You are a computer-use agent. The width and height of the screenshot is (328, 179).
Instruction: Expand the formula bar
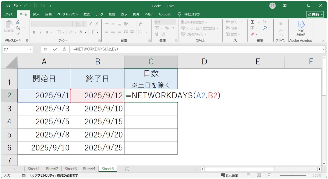pos(323,49)
